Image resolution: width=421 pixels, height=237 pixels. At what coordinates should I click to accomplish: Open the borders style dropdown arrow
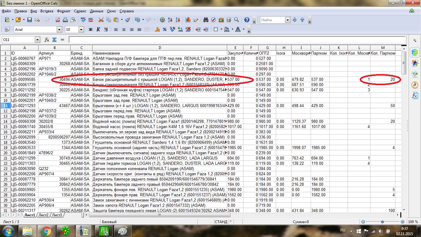(221, 30)
